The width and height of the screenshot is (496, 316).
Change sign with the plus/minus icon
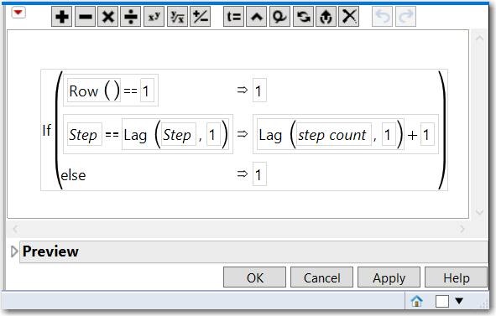(201, 17)
